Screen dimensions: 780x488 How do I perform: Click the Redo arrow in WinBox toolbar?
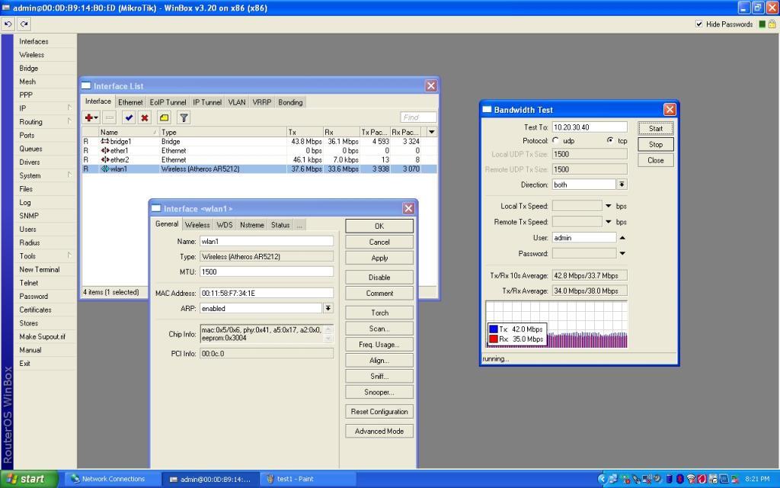[x=24, y=24]
